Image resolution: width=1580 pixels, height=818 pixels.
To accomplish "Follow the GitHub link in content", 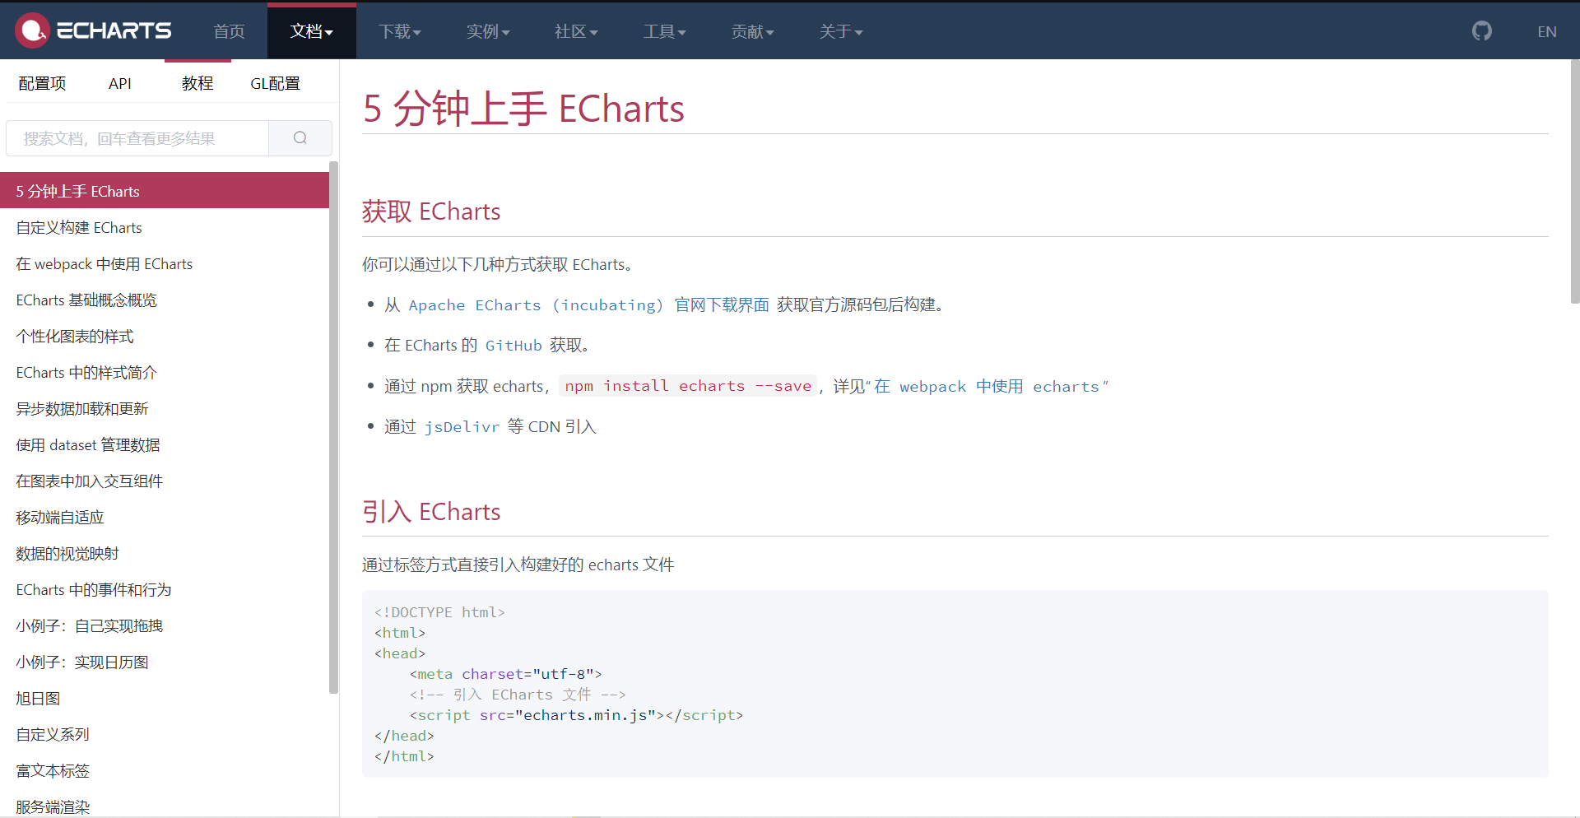I will [x=513, y=346].
